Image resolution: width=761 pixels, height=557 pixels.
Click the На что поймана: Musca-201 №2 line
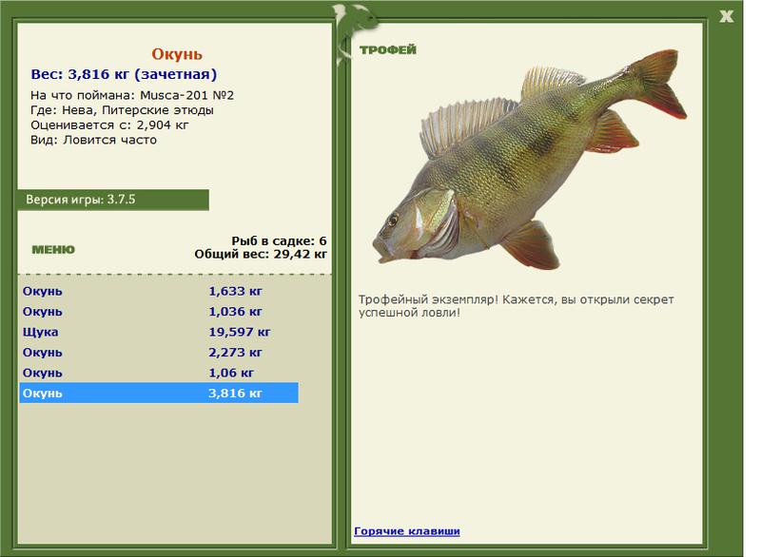[132, 95]
